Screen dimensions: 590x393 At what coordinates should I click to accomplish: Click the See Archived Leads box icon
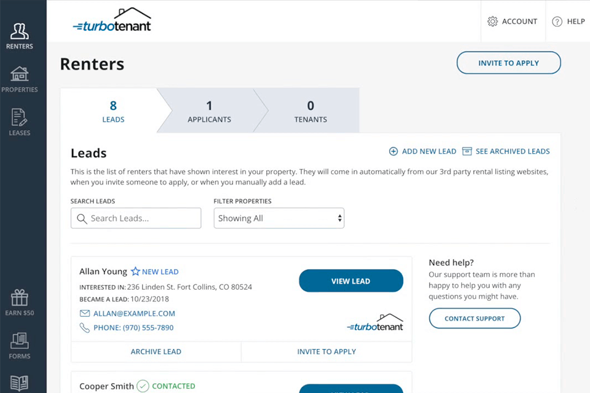point(467,151)
